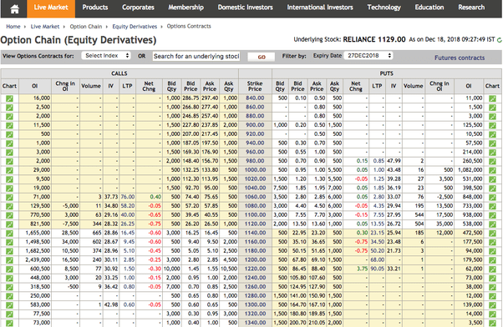Click calls IV value 42.98
Screen dimensions: 503x327
tap(111, 305)
